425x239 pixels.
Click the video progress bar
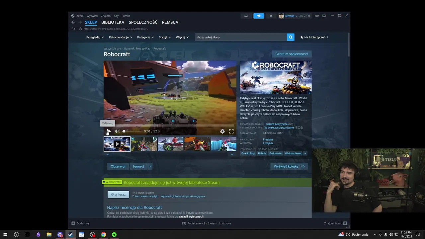[170, 126]
